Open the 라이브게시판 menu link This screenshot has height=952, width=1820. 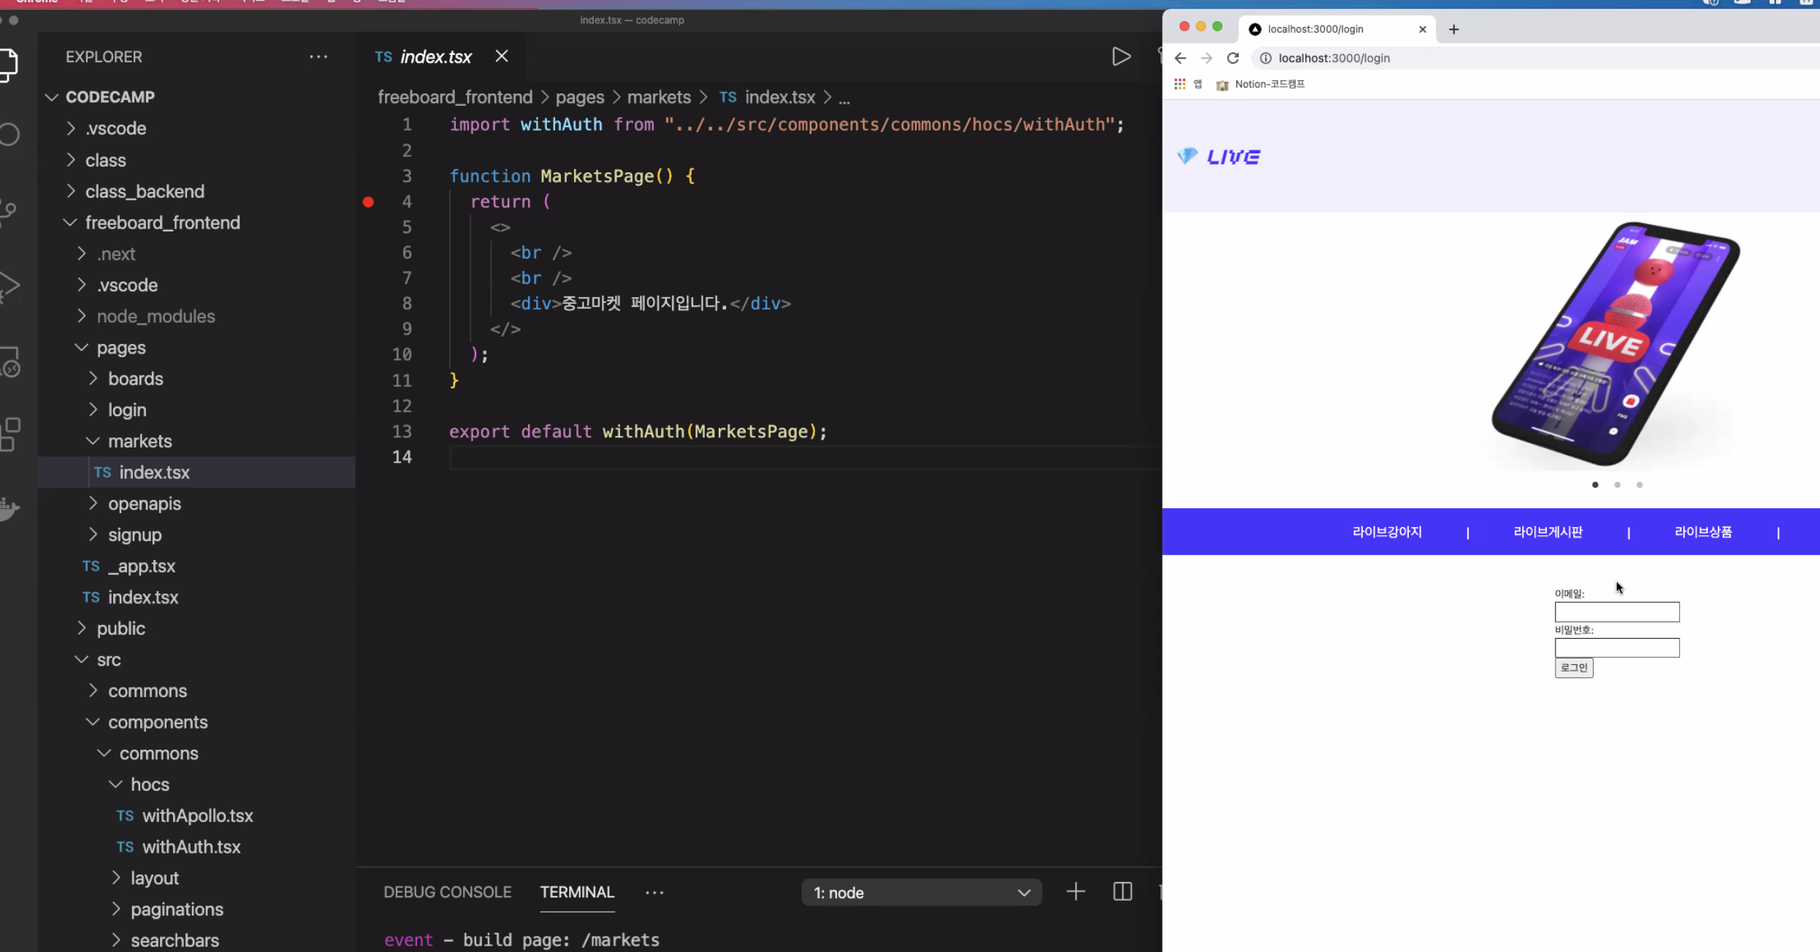[1548, 531]
